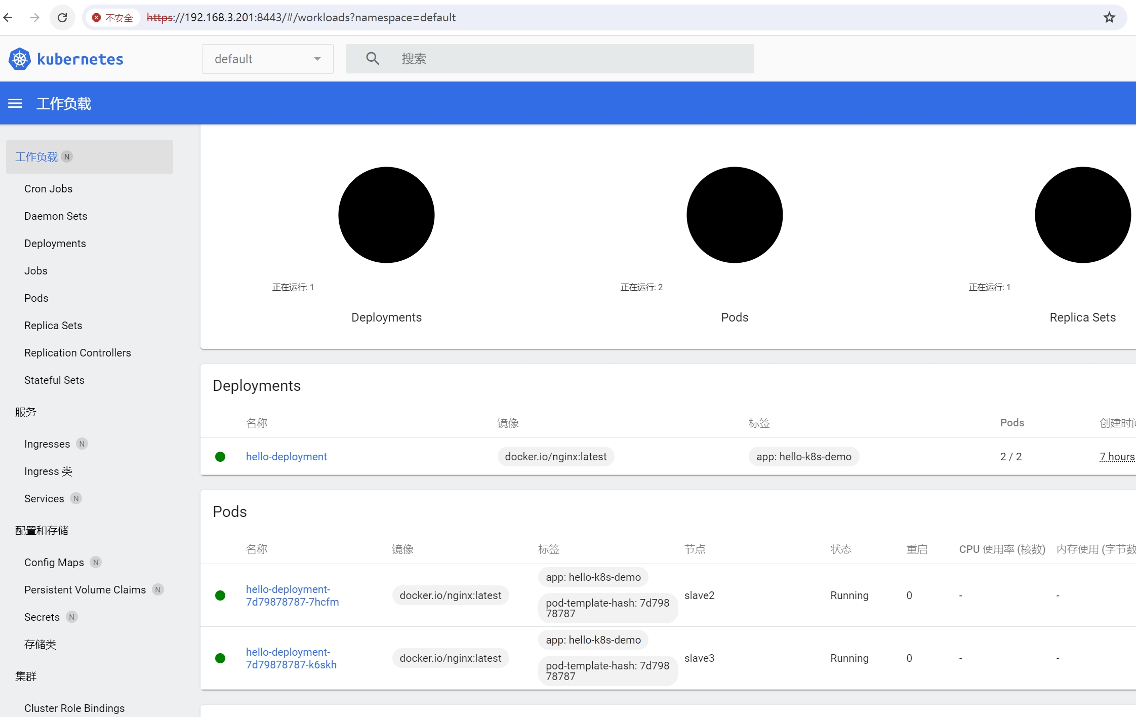The width and height of the screenshot is (1136, 717).
Task: Open 存储类 in the sidebar
Action: tap(40, 645)
